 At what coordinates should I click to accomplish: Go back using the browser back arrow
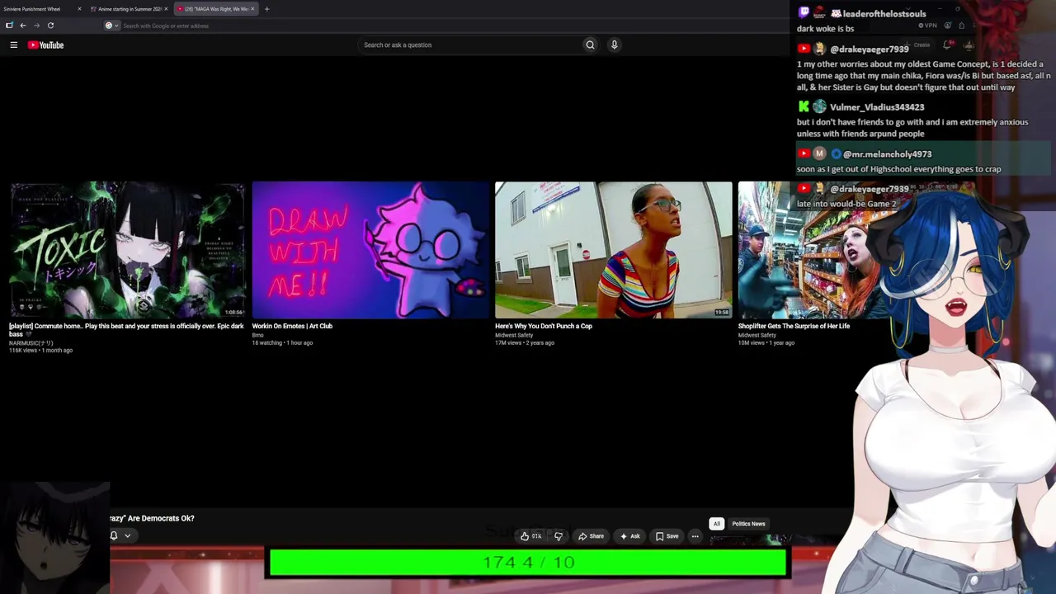23,26
